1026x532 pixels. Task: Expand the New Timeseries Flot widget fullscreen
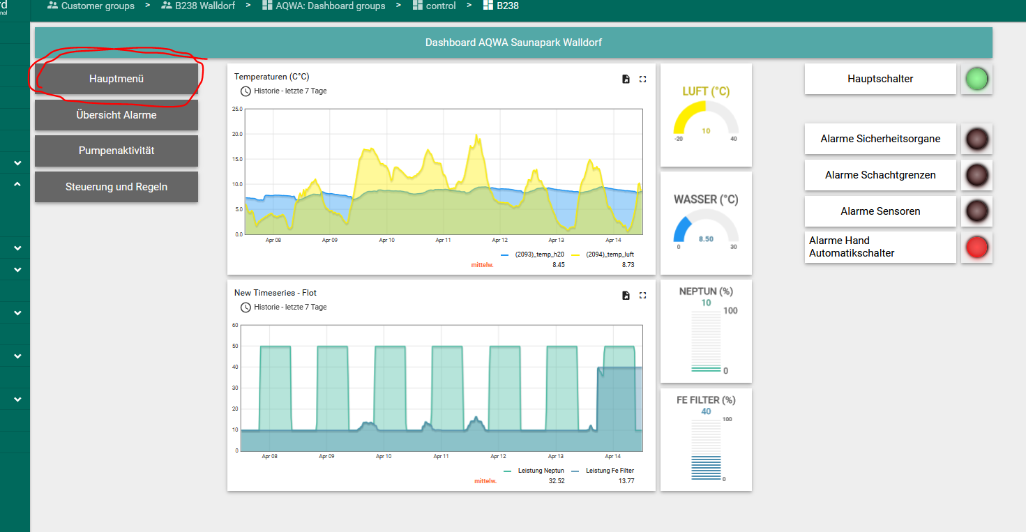642,295
